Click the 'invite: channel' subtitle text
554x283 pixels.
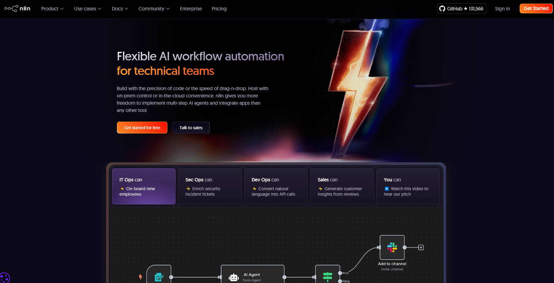[392, 269]
